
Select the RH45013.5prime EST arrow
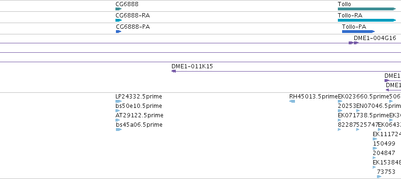(x=292, y=101)
